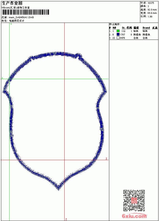This screenshot has height=221, width=159.
Task: Click the white color swatch in row 3
Action: 118,38
